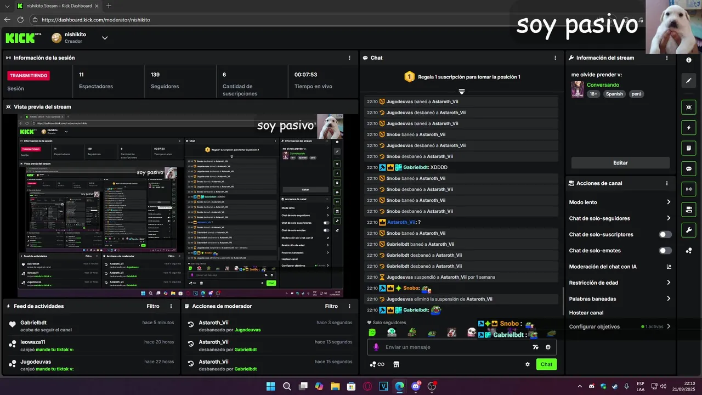This screenshot has width=702, height=395.
Task: Click the browser reload icon
Action: coord(20,20)
